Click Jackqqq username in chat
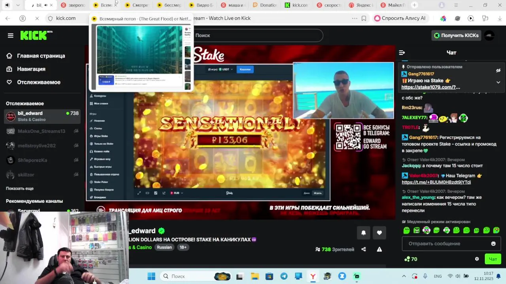 coord(411,166)
